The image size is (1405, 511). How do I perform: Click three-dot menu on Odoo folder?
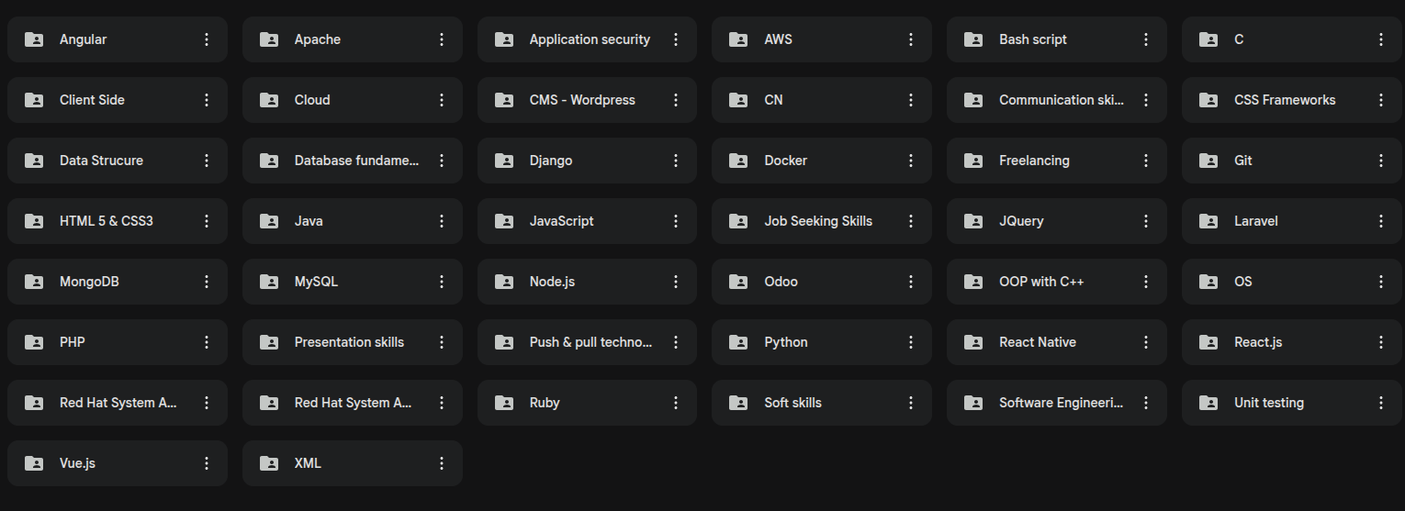point(911,282)
